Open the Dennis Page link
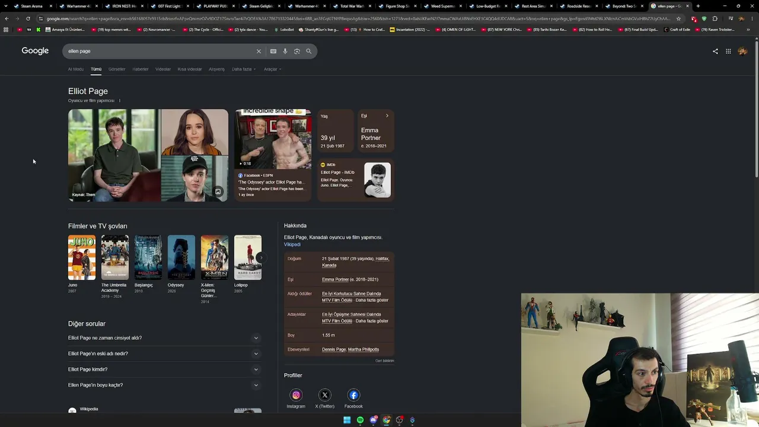The height and width of the screenshot is (427, 759). tap(334, 349)
